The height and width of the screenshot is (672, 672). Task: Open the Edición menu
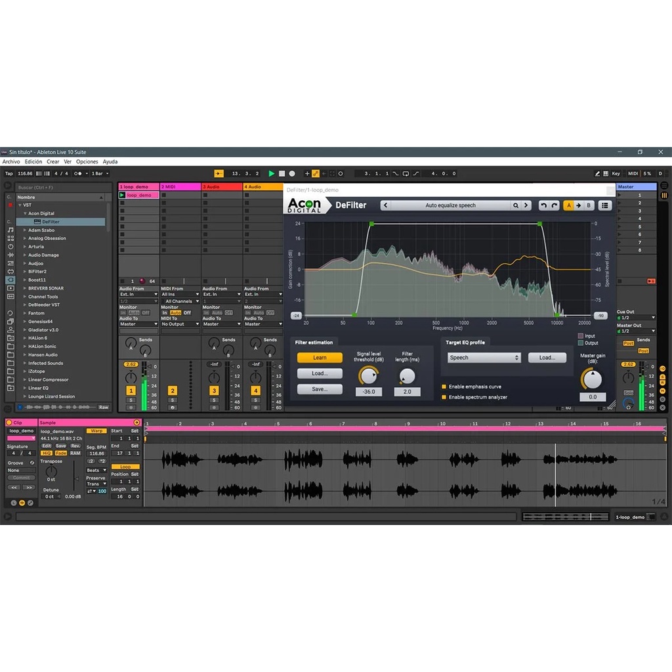[33, 161]
